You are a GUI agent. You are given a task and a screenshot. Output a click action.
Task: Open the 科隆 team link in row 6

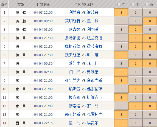click(92, 55)
